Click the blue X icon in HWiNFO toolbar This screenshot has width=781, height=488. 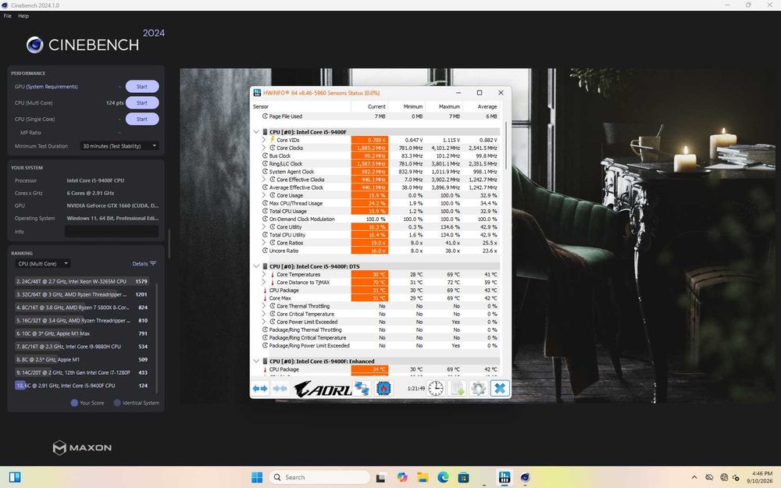[500, 388]
